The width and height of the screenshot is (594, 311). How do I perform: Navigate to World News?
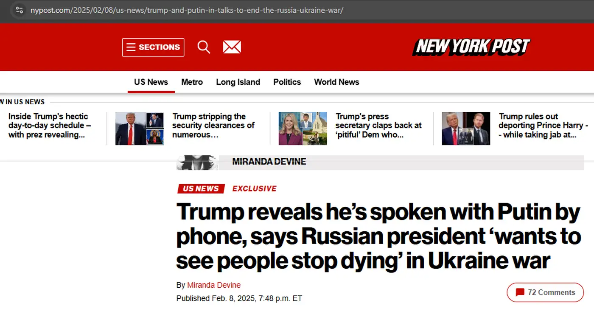tap(336, 82)
